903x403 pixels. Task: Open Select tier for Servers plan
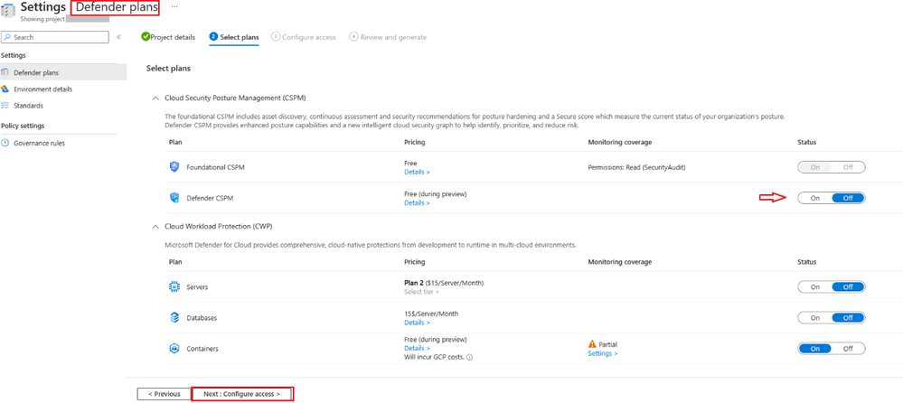point(421,292)
